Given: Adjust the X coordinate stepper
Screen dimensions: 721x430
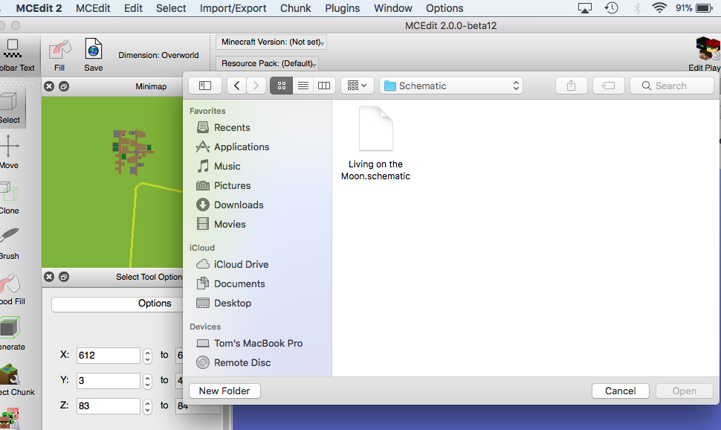Looking at the screenshot, I should 147,356.
